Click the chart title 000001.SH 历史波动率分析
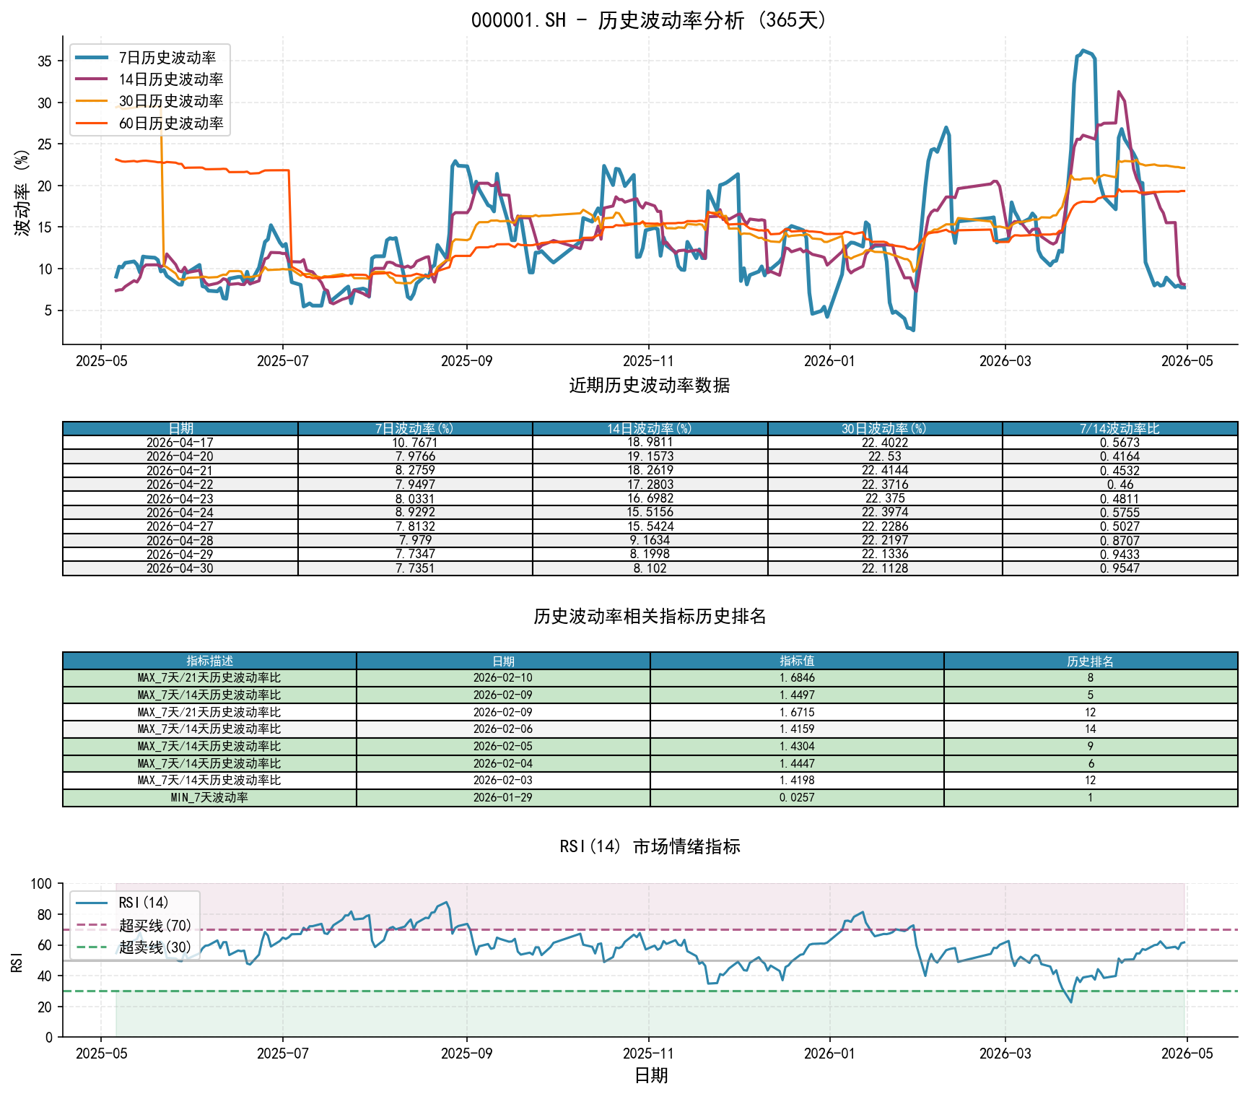The image size is (1248, 1094). pyautogui.click(x=650, y=20)
